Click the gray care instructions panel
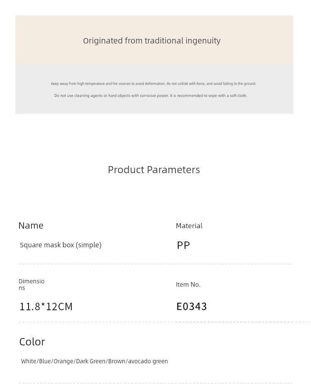Image resolution: width=311 pixels, height=391 pixels. point(154,89)
